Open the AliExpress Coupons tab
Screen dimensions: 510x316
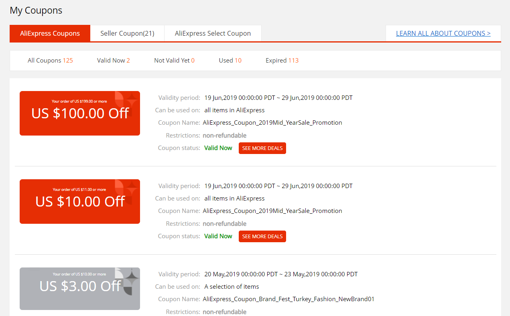[x=50, y=33]
